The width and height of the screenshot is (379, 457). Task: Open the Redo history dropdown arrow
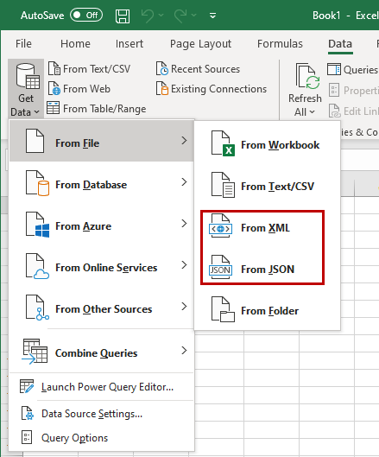pos(193,15)
